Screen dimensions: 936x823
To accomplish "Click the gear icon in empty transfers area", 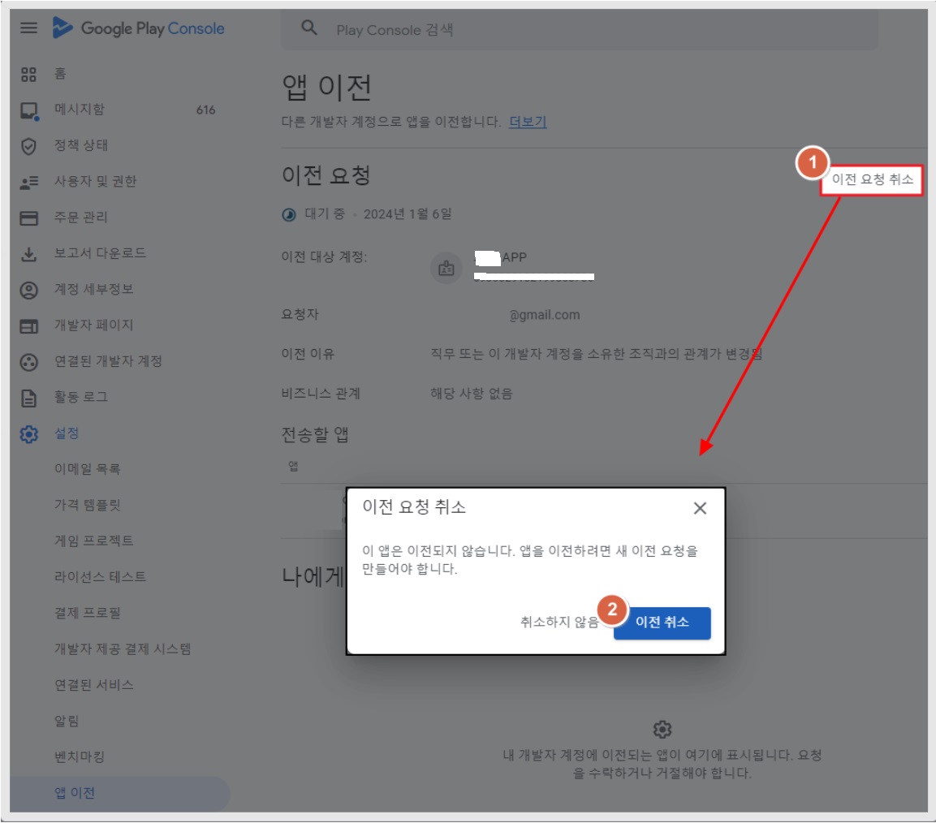I will click(662, 730).
